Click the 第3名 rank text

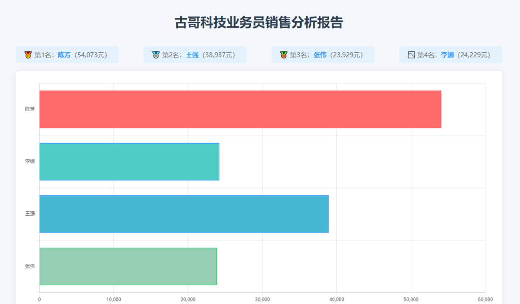click(300, 55)
